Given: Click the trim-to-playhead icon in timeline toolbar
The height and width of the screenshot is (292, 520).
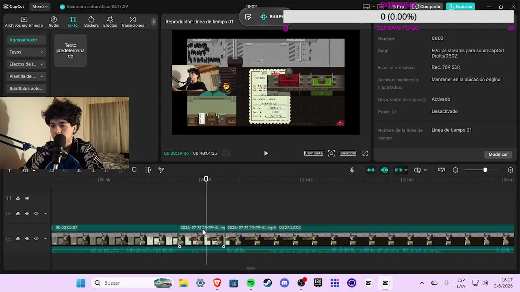Looking at the screenshot, I should (149, 170).
